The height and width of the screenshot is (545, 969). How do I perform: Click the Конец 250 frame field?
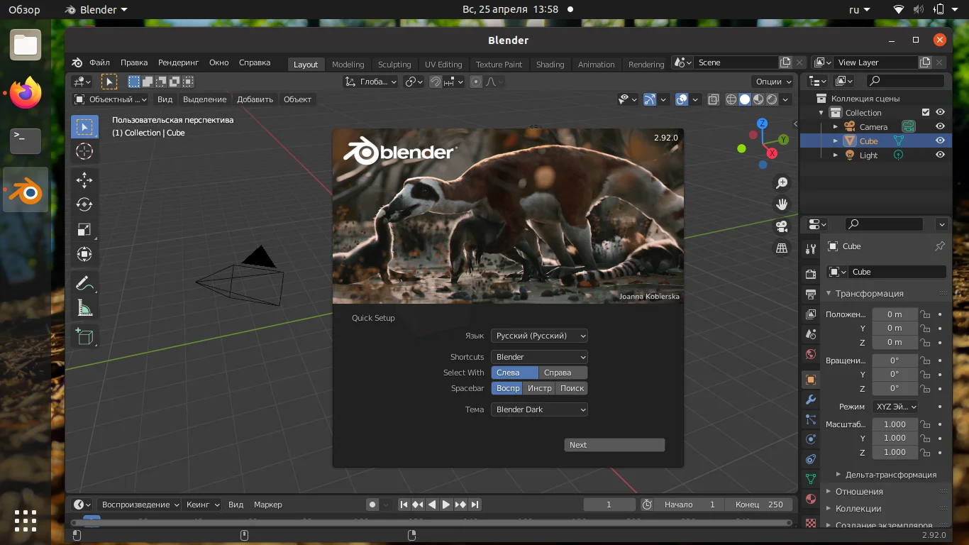click(x=758, y=505)
